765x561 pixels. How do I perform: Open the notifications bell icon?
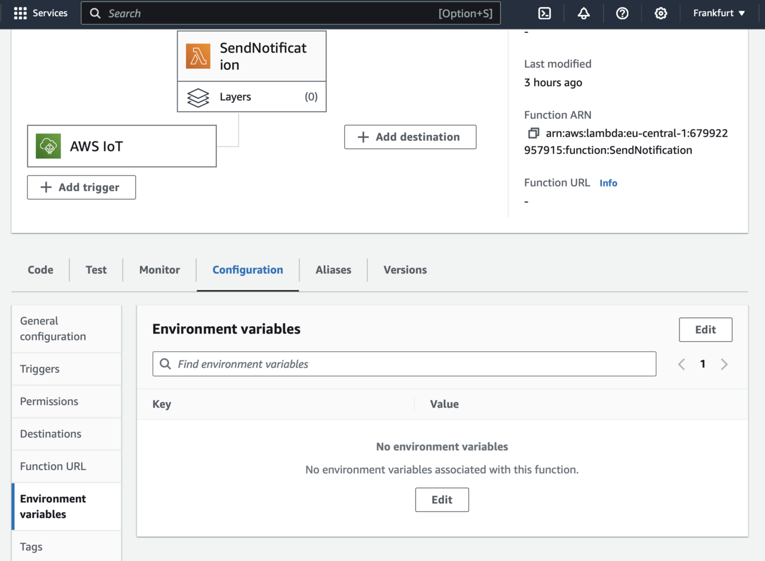point(583,13)
